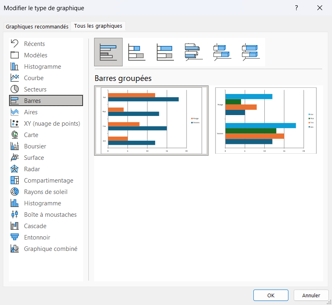Click the Barres groupées heading
Screen dimensions: 332x305
[x=123, y=78]
